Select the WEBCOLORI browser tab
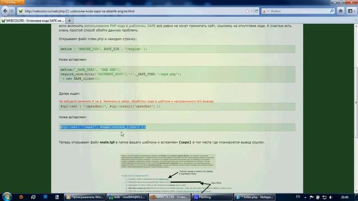Viewport: 358px width, 201px height. pyautogui.click(x=33, y=21)
